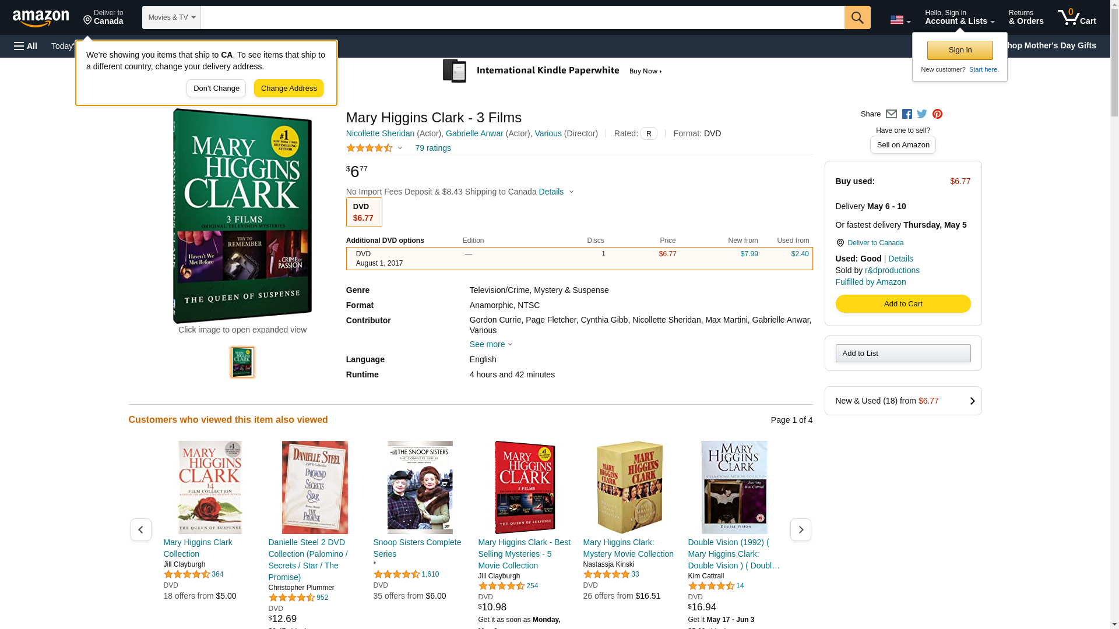Open country flag language selector

(900, 20)
